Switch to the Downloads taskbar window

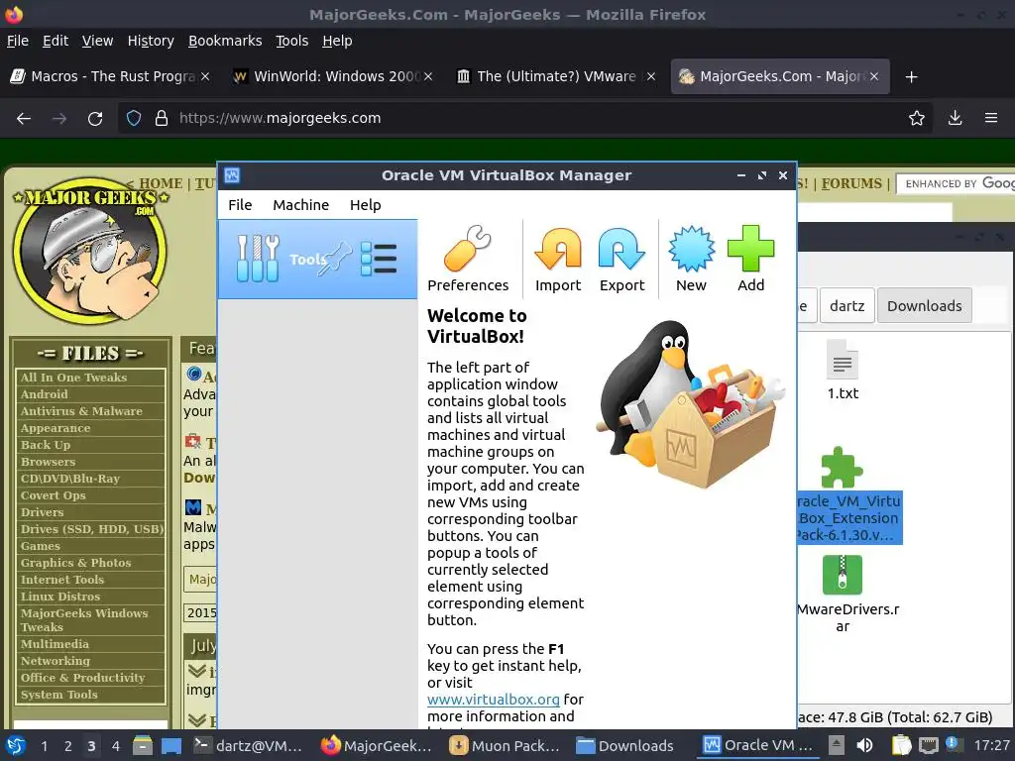tap(625, 746)
